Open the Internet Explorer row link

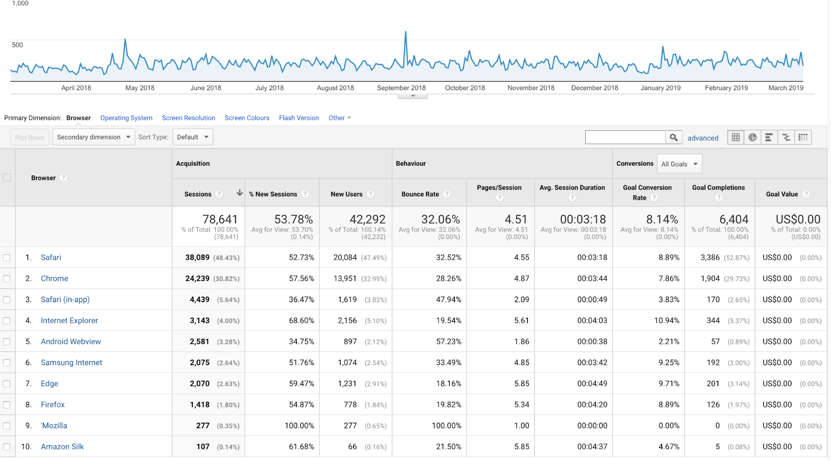point(69,320)
